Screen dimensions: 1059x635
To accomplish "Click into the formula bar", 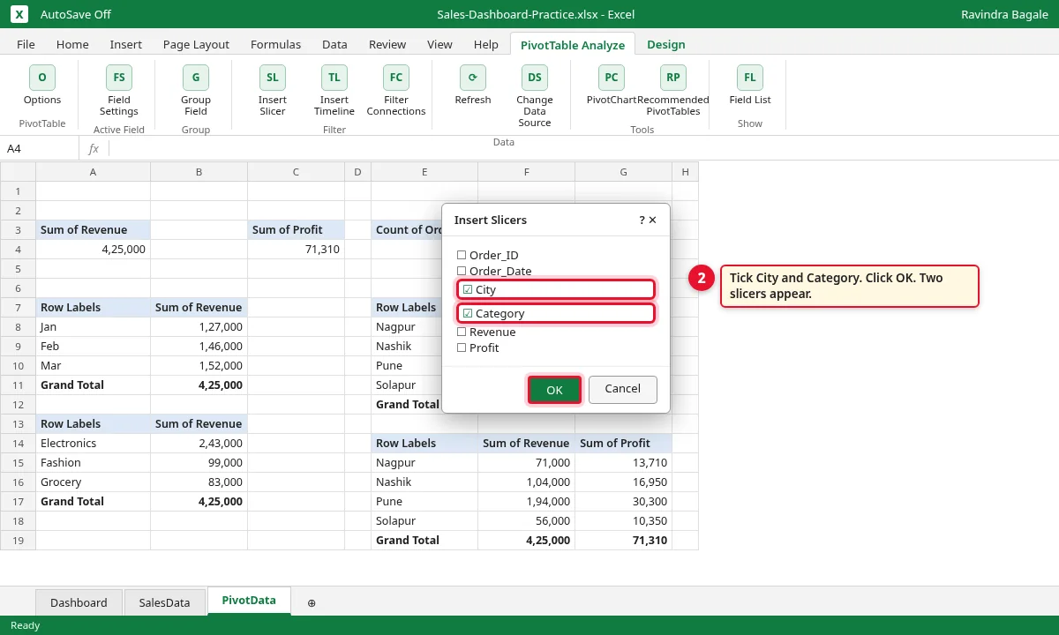I will (582, 148).
